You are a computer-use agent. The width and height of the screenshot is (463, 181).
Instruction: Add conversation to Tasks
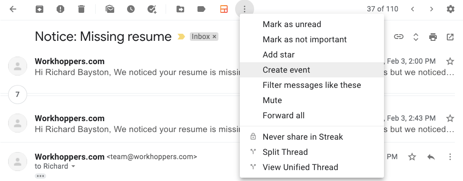click(152, 9)
